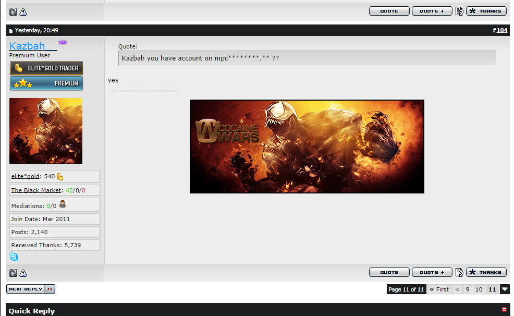This screenshot has width=514, height=316.
Task: Click the elite*gold coins icon next to 540
Action: [59, 177]
